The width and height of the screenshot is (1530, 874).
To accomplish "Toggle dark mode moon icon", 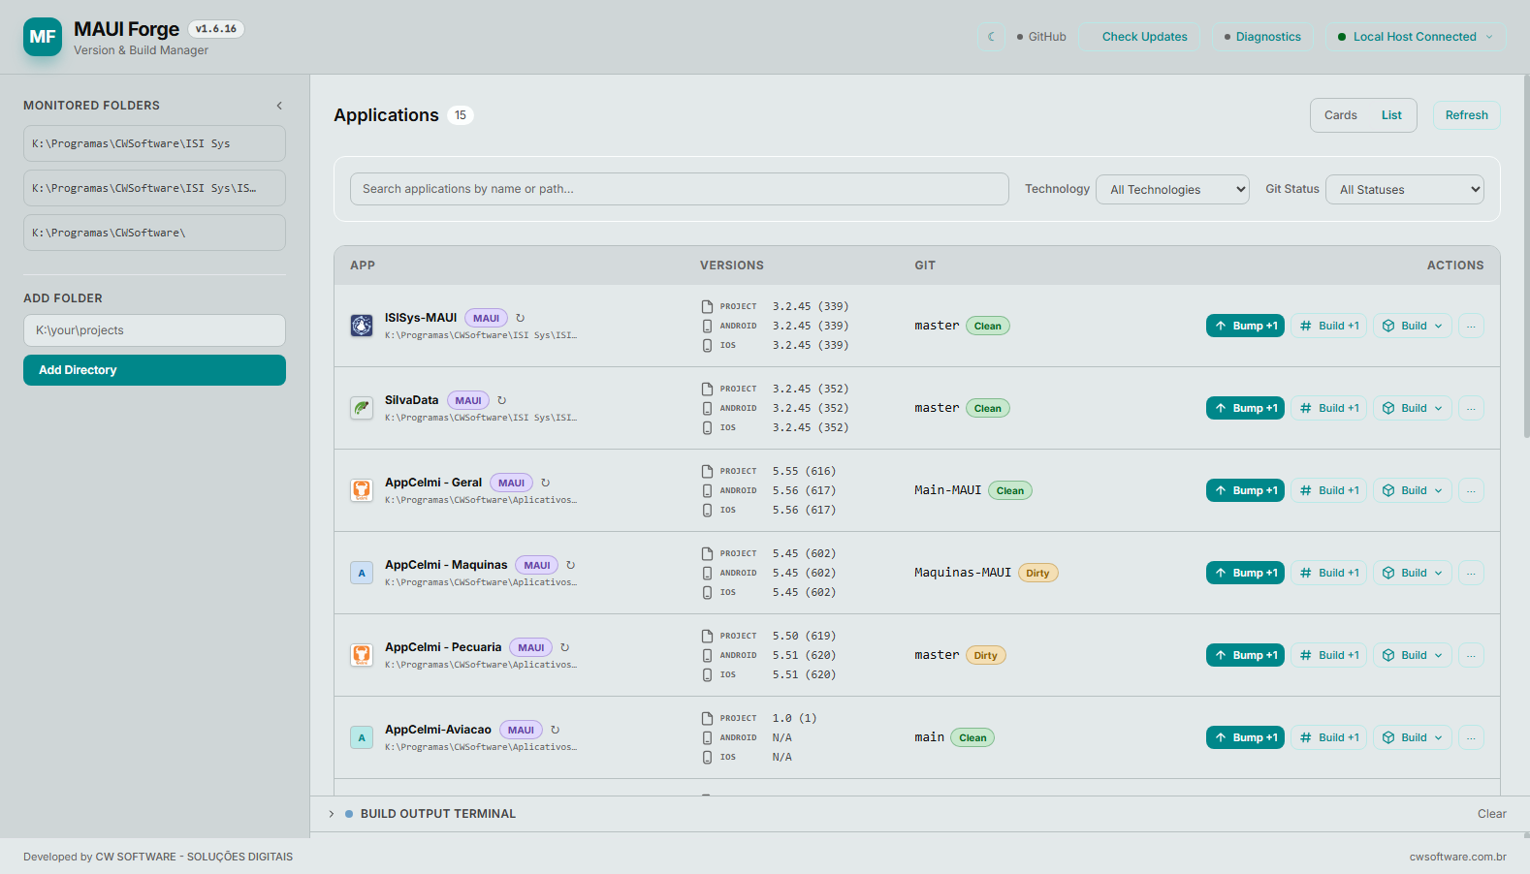I will coord(992,37).
